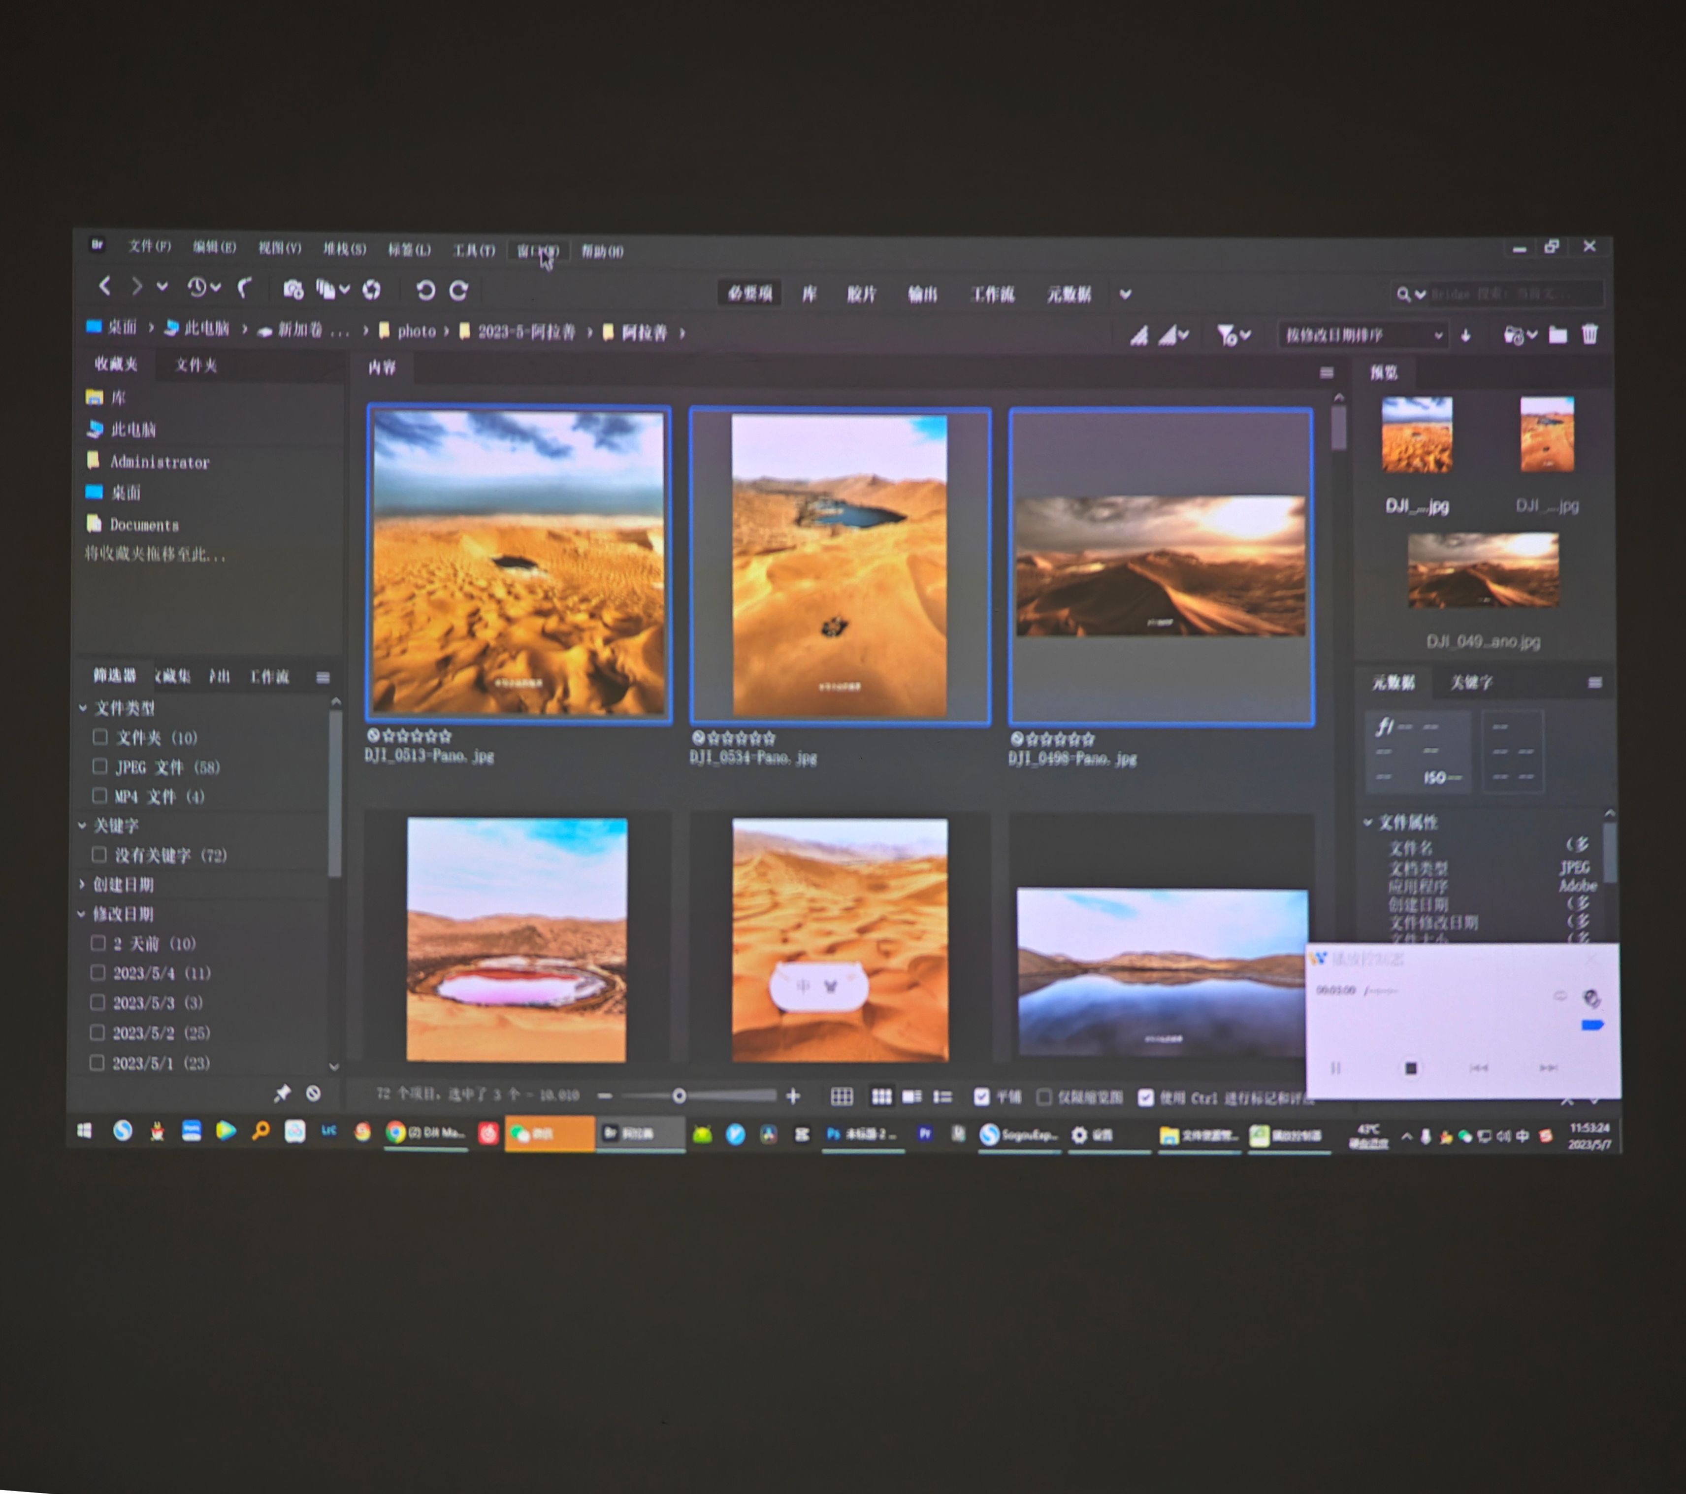
Task: Click the delete item trash icon
Action: coord(1589,334)
